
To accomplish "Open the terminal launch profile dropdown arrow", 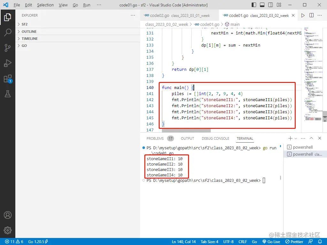I will pyautogui.click(x=296, y=138).
